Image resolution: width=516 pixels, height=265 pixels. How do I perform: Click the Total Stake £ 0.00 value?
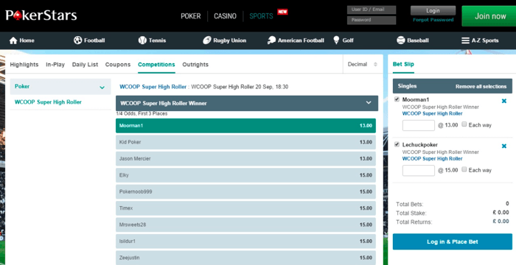point(501,213)
